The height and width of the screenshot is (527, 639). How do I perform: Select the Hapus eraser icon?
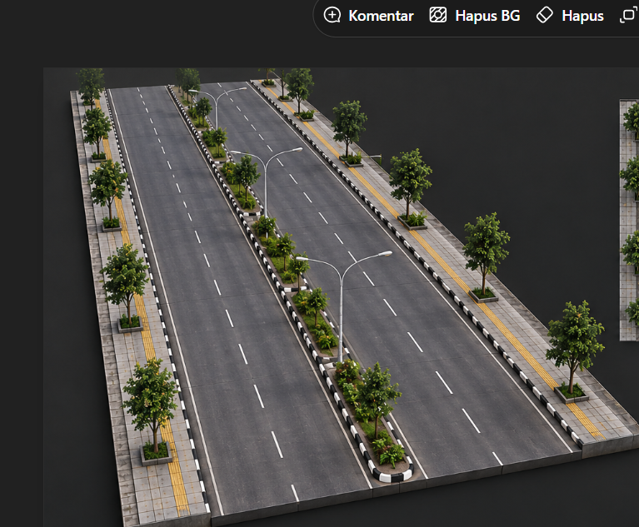click(545, 16)
